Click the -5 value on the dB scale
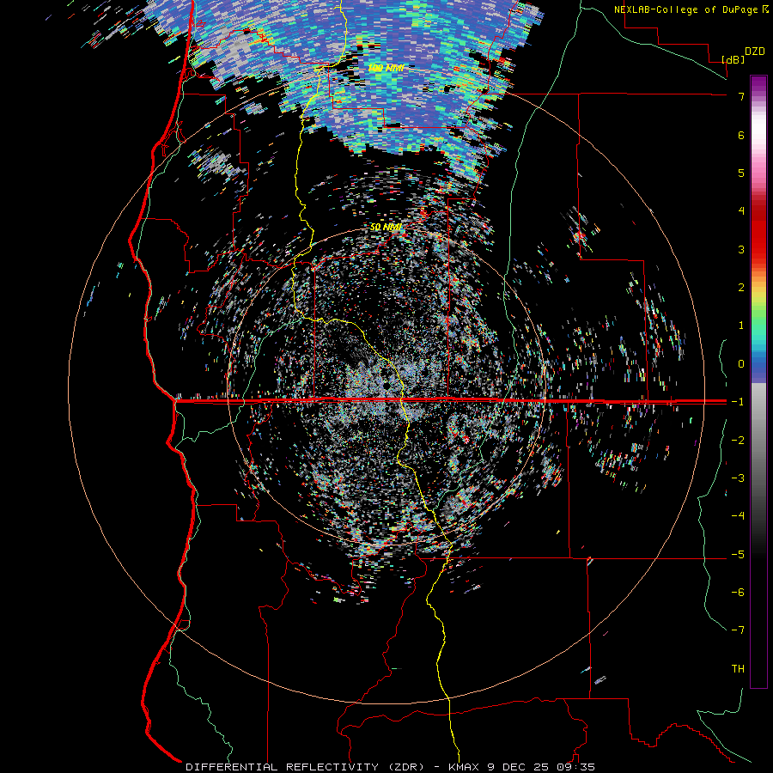 [x=738, y=555]
